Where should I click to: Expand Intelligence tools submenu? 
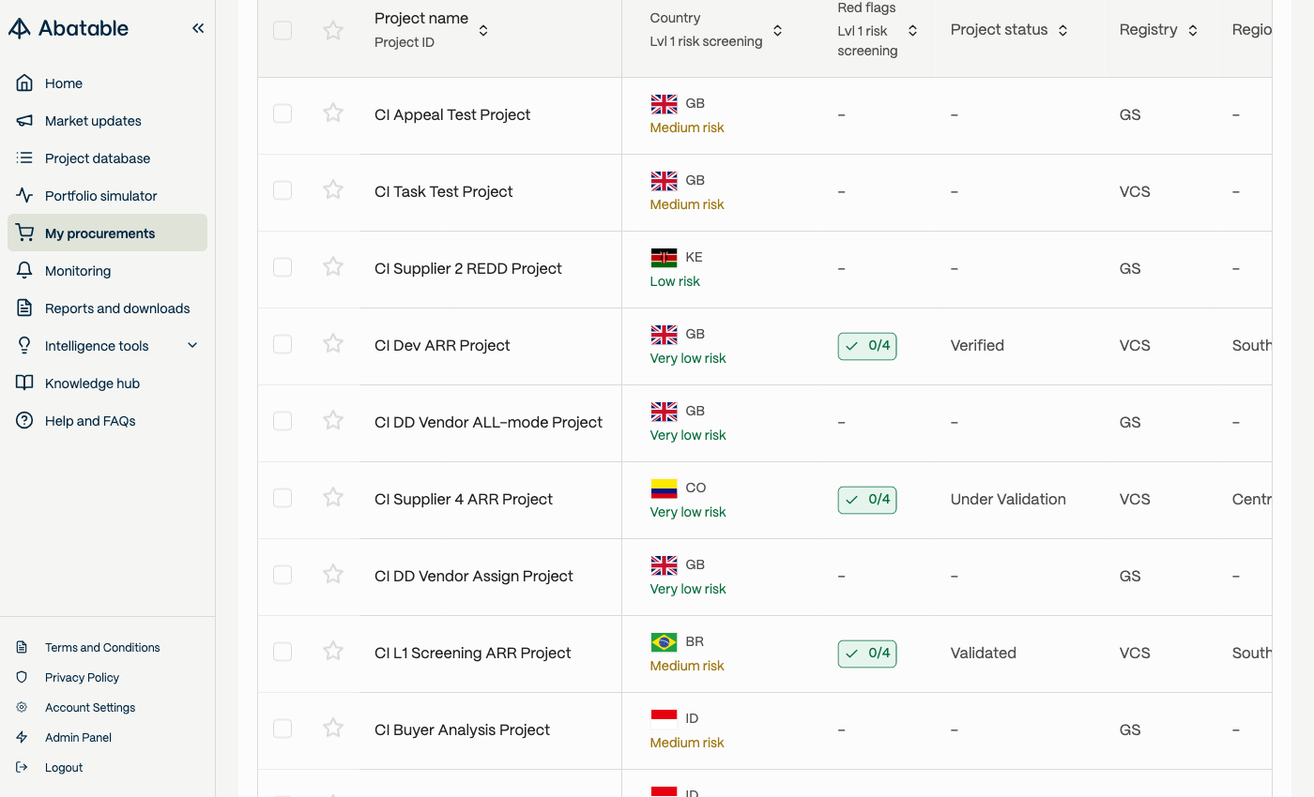(x=192, y=346)
